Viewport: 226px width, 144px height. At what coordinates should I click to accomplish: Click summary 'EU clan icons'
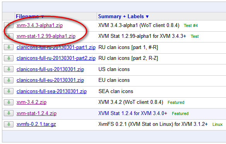(x=114, y=80)
